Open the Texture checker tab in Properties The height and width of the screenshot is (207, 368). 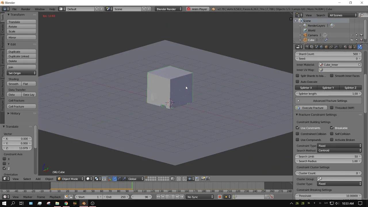[350, 47]
